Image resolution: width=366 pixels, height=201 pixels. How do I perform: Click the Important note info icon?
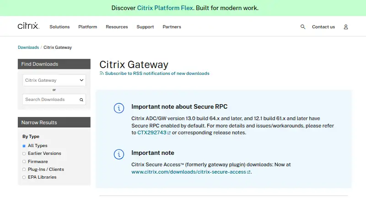coord(119,154)
